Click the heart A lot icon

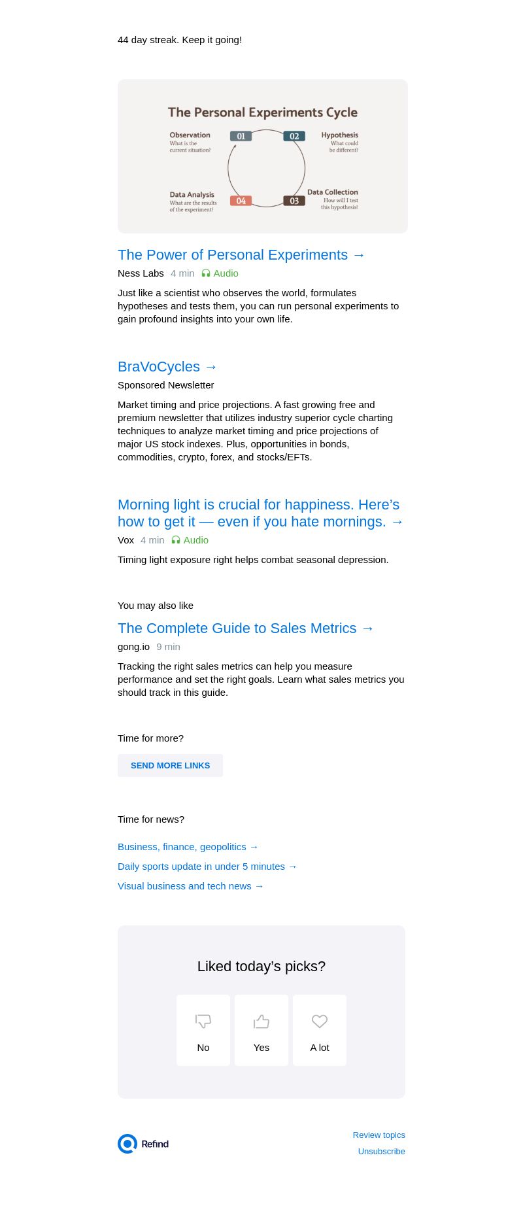(x=320, y=1021)
